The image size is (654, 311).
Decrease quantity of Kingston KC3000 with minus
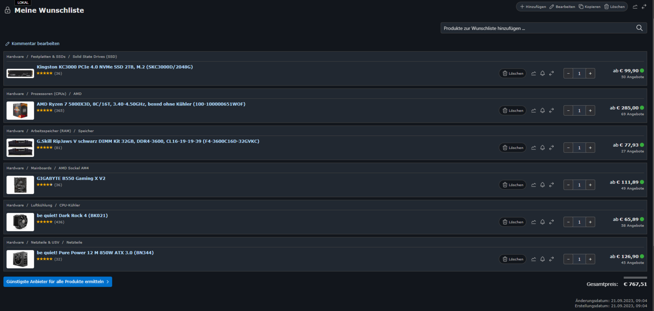[568, 74]
